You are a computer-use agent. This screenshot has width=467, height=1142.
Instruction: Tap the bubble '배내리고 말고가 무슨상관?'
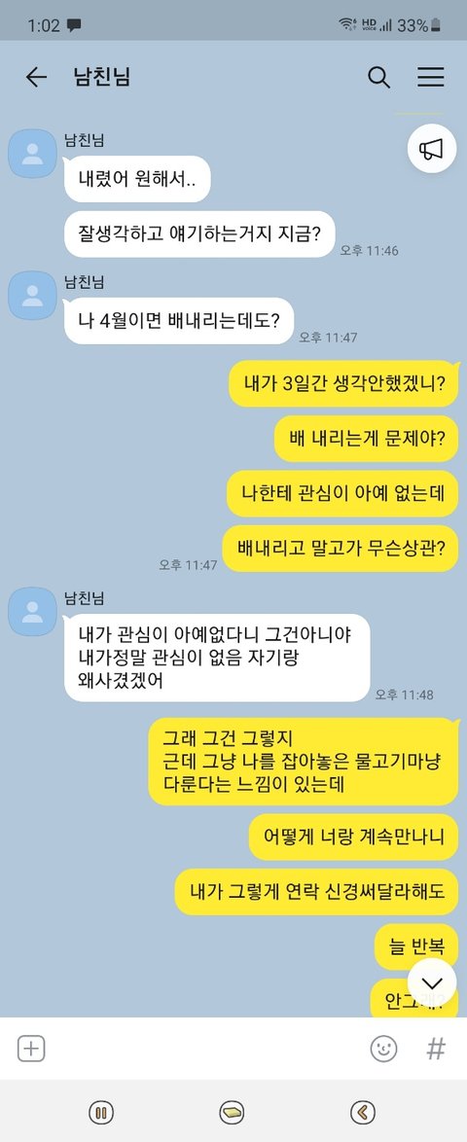click(x=341, y=550)
